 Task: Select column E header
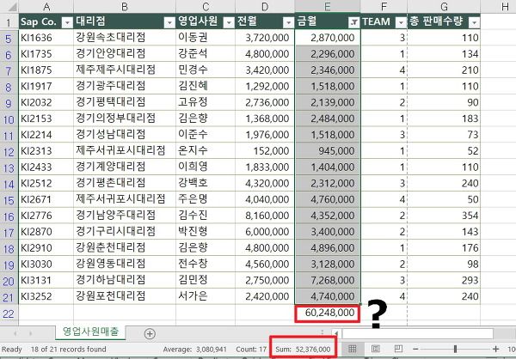(328, 7)
